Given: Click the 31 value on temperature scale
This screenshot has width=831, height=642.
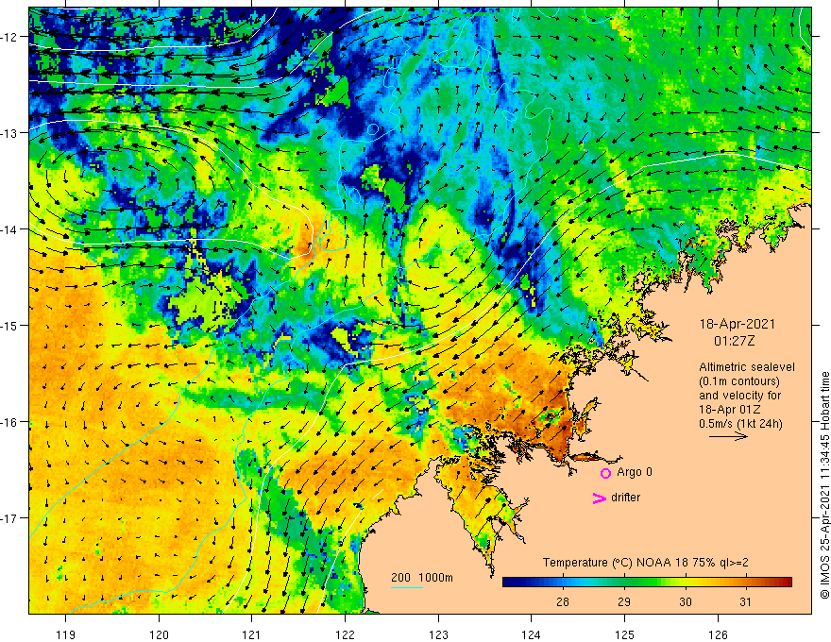Looking at the screenshot, I should click(746, 602).
